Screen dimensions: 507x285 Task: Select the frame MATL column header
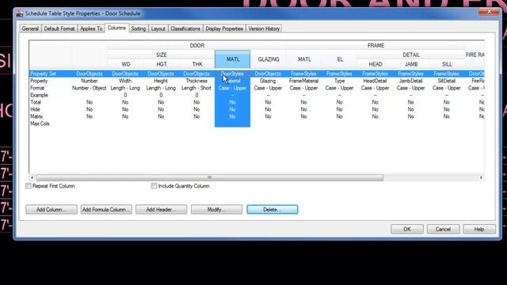304,59
